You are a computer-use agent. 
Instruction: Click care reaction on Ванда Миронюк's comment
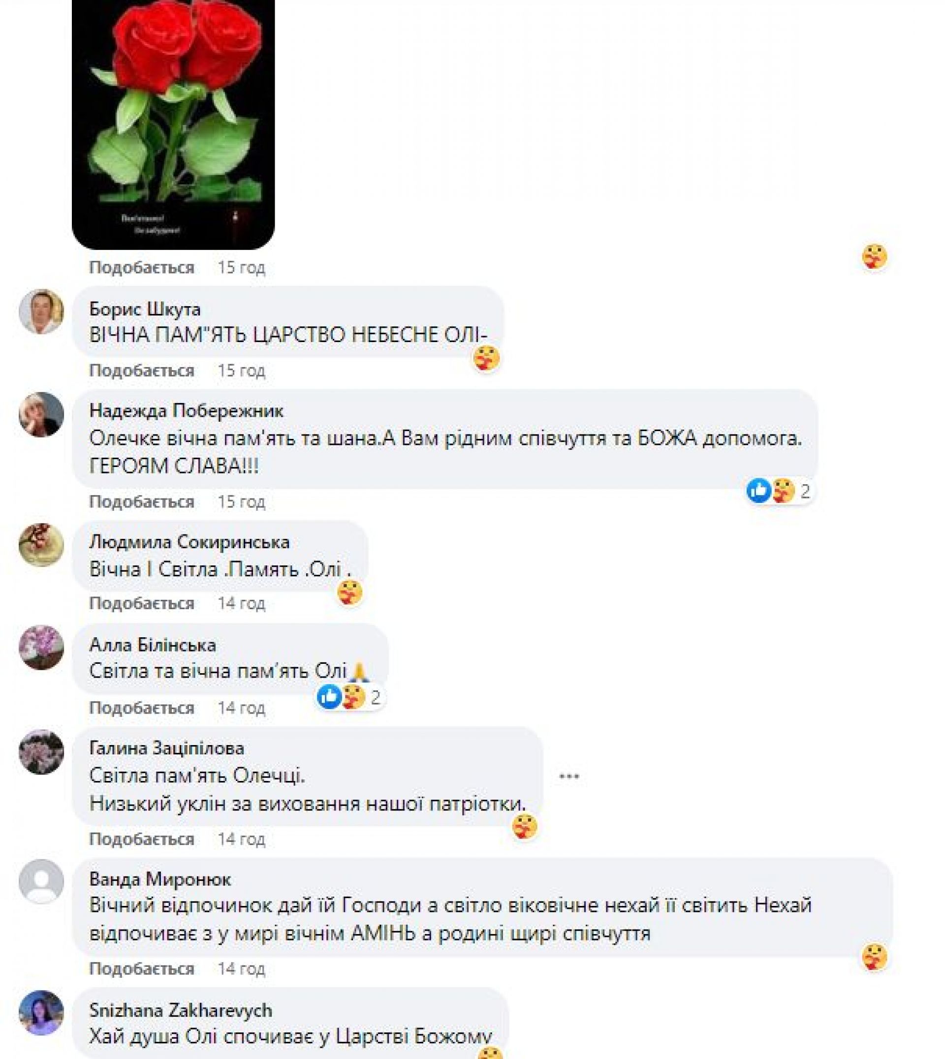875,957
